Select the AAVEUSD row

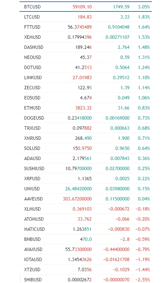[x=86, y=199]
